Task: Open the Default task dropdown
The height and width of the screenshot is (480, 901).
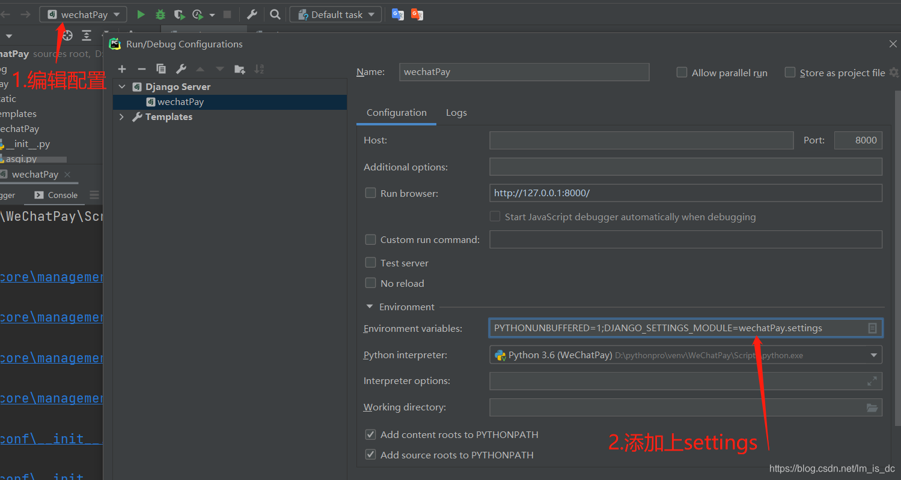Action: (x=335, y=14)
